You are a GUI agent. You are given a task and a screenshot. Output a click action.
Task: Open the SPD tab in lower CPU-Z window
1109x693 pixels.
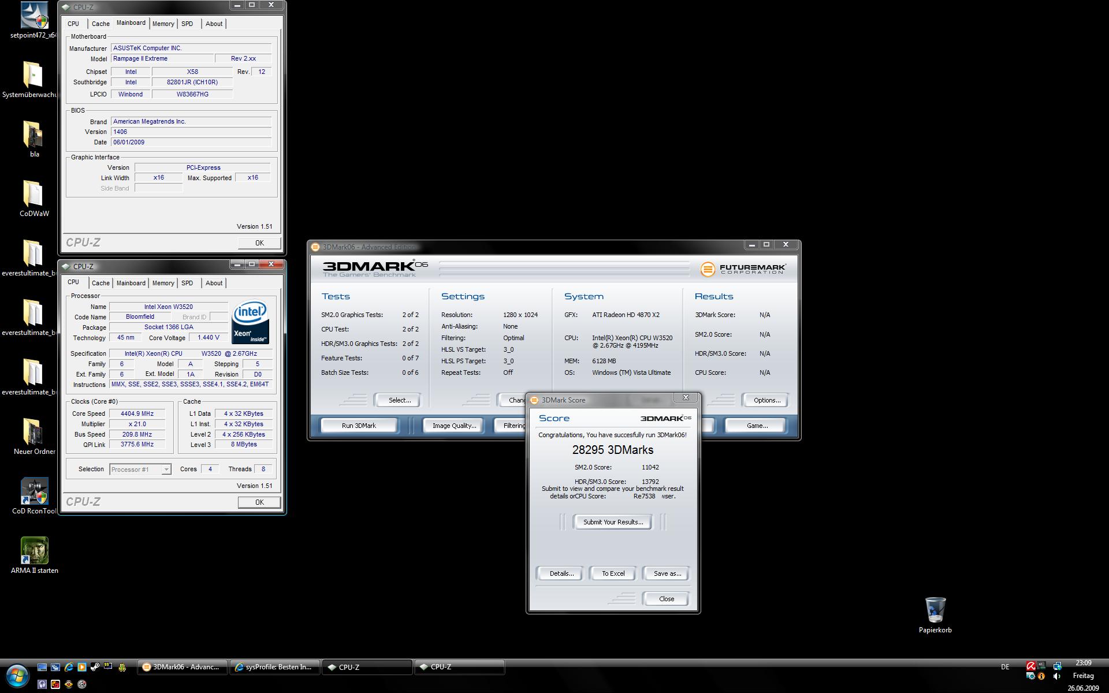coord(187,283)
